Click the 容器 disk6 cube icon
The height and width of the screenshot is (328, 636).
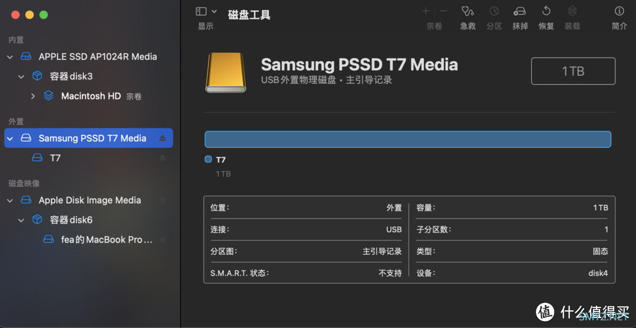point(37,220)
